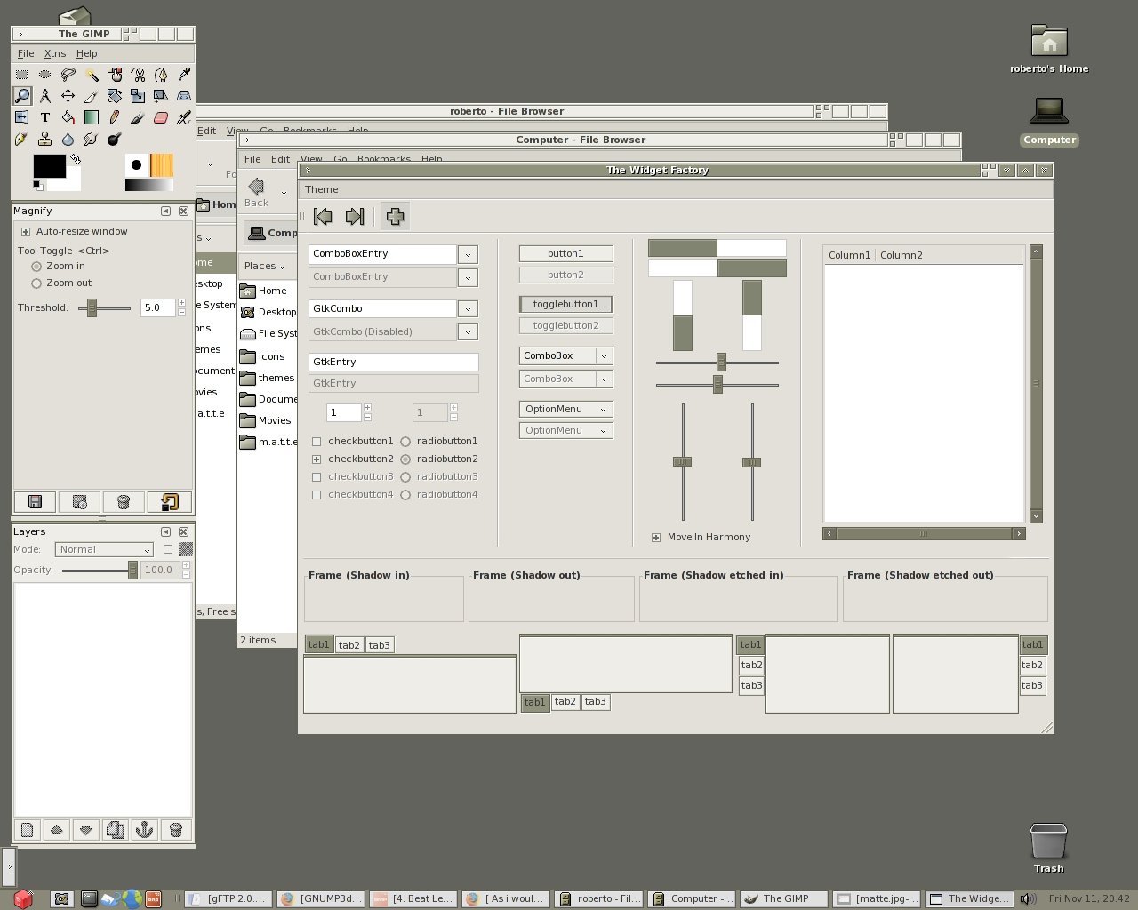This screenshot has height=910, width=1138.
Task: Click the swap foreground/background colors arrow
Action: click(x=76, y=159)
